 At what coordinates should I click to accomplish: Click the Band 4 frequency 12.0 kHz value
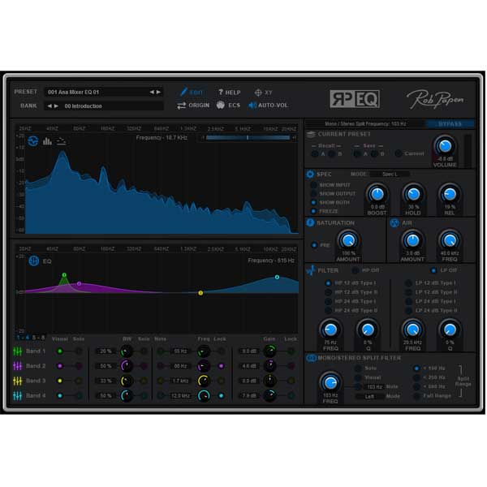(180, 396)
